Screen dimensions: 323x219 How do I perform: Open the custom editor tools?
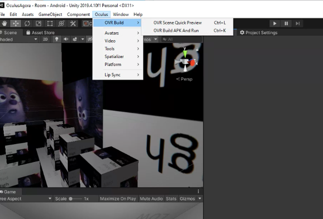73,23
